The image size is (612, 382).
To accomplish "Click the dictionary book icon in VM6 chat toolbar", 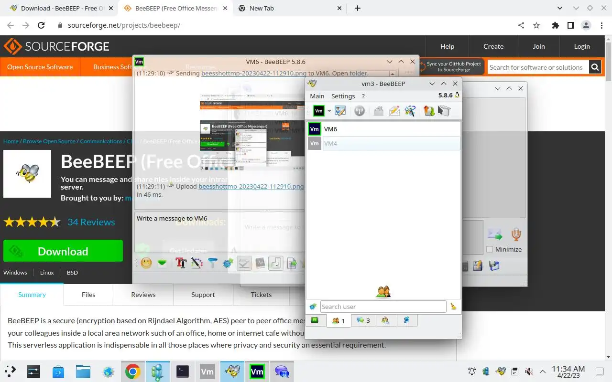I will 260,263.
